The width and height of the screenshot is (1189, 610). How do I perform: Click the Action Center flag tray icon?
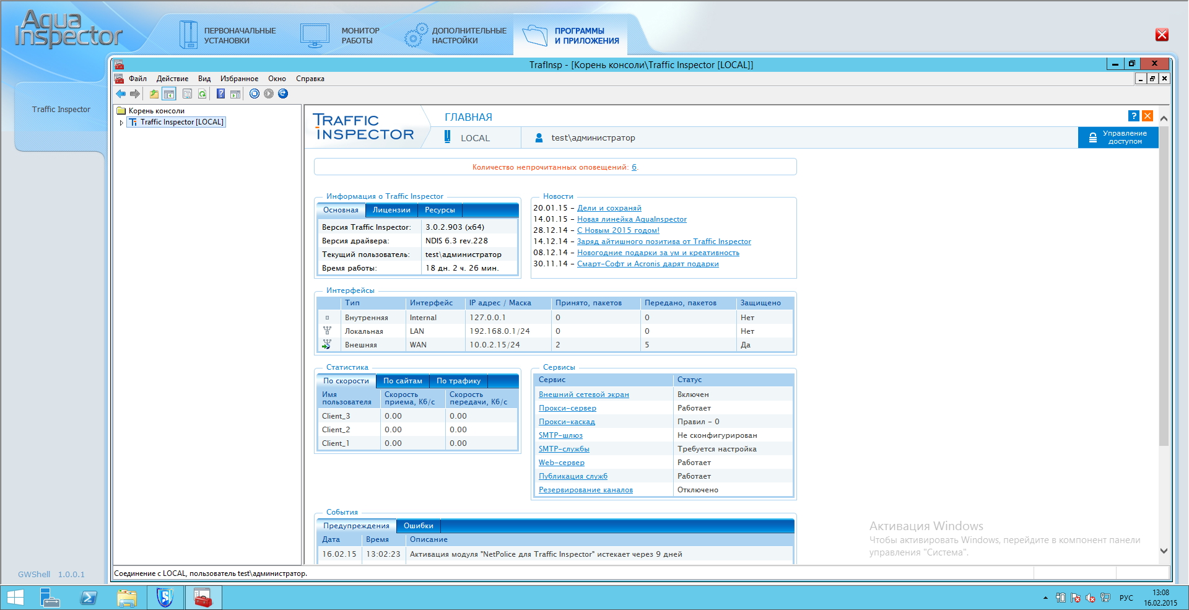1075,598
